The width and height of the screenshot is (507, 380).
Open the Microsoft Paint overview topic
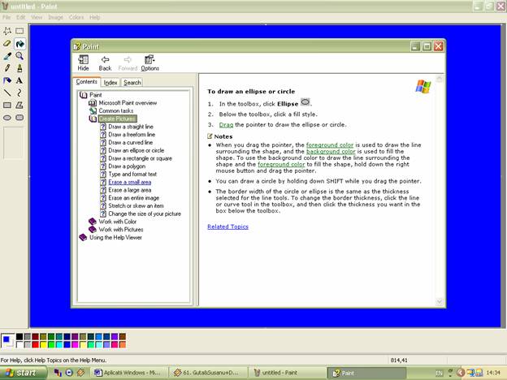(128, 103)
